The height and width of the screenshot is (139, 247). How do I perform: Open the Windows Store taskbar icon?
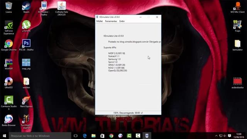point(102,136)
